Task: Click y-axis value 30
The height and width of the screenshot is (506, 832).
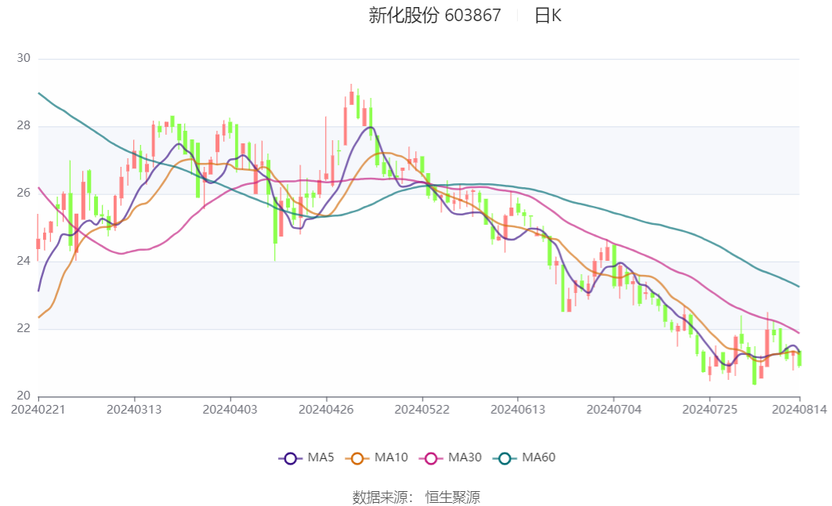Action: [x=24, y=58]
